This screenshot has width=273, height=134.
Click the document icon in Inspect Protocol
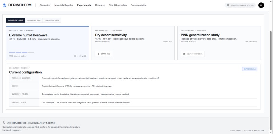(x=184, y=54)
